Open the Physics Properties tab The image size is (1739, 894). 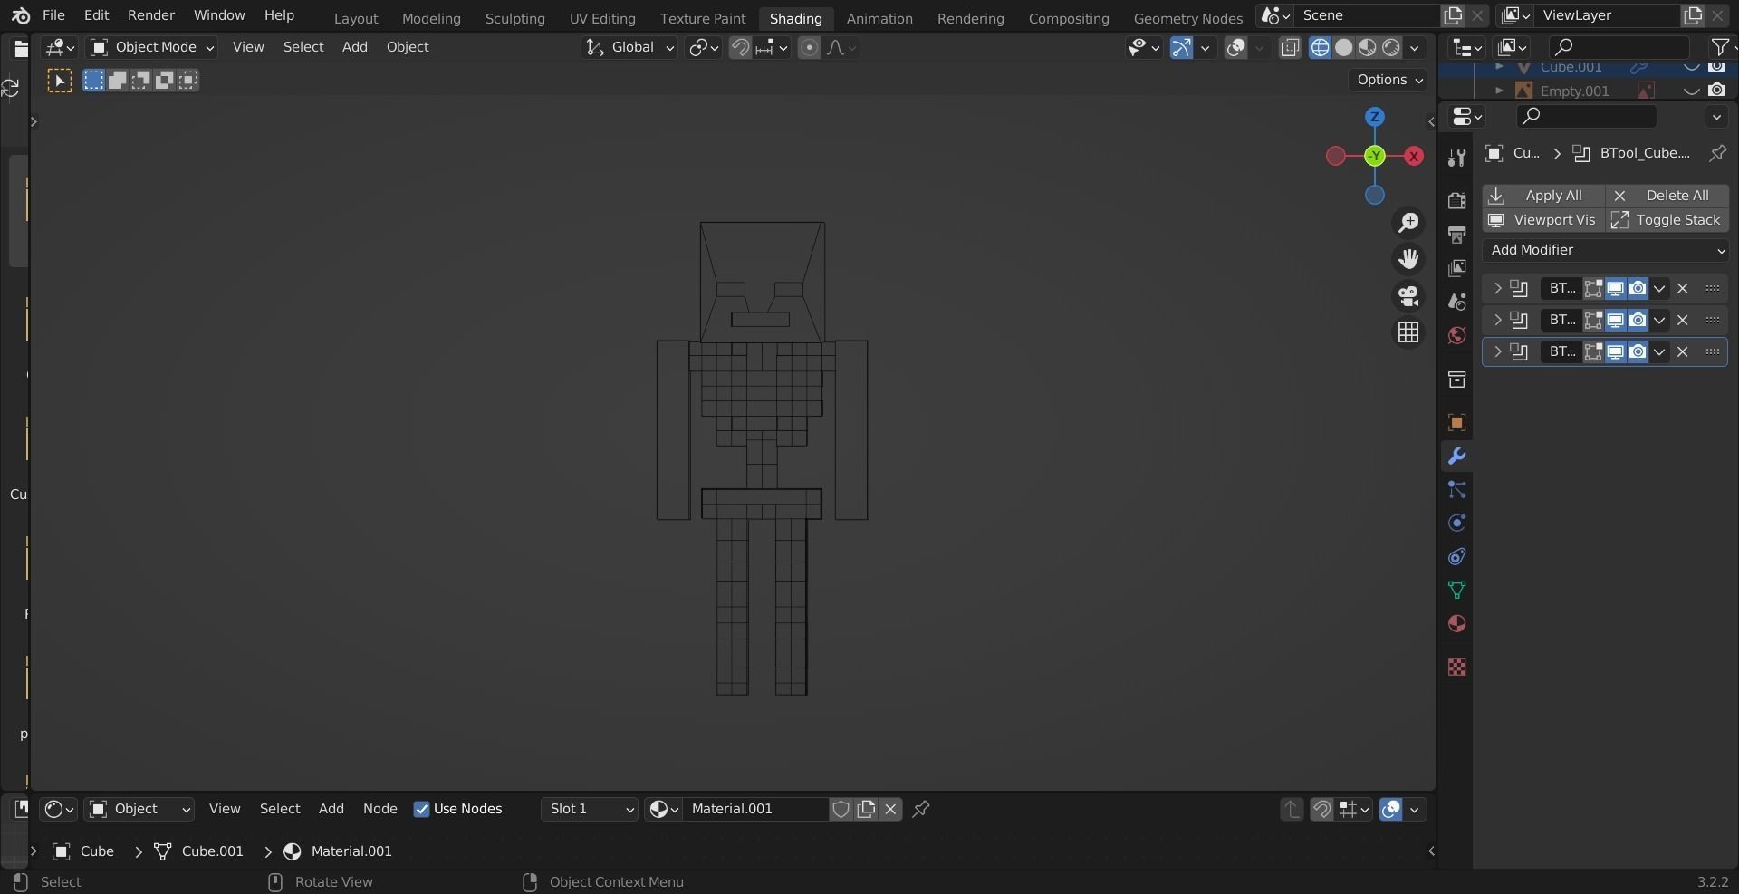(x=1456, y=523)
